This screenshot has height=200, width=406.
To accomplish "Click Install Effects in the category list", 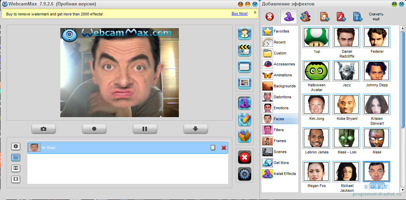I will [280, 174].
